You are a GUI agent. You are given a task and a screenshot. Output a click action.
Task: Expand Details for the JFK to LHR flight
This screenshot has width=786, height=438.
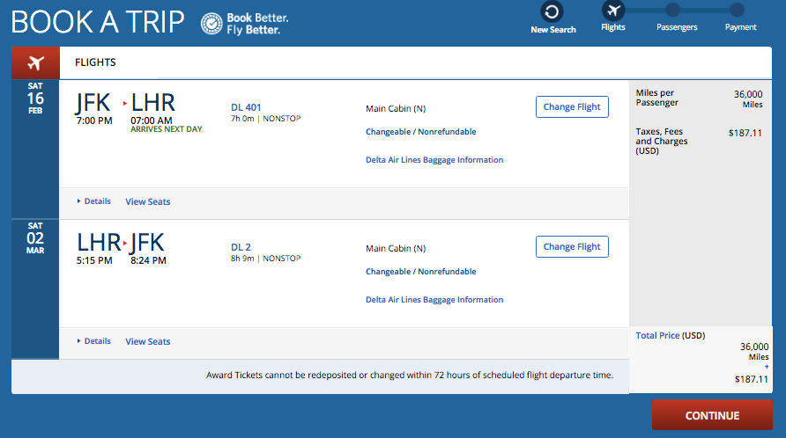point(93,201)
